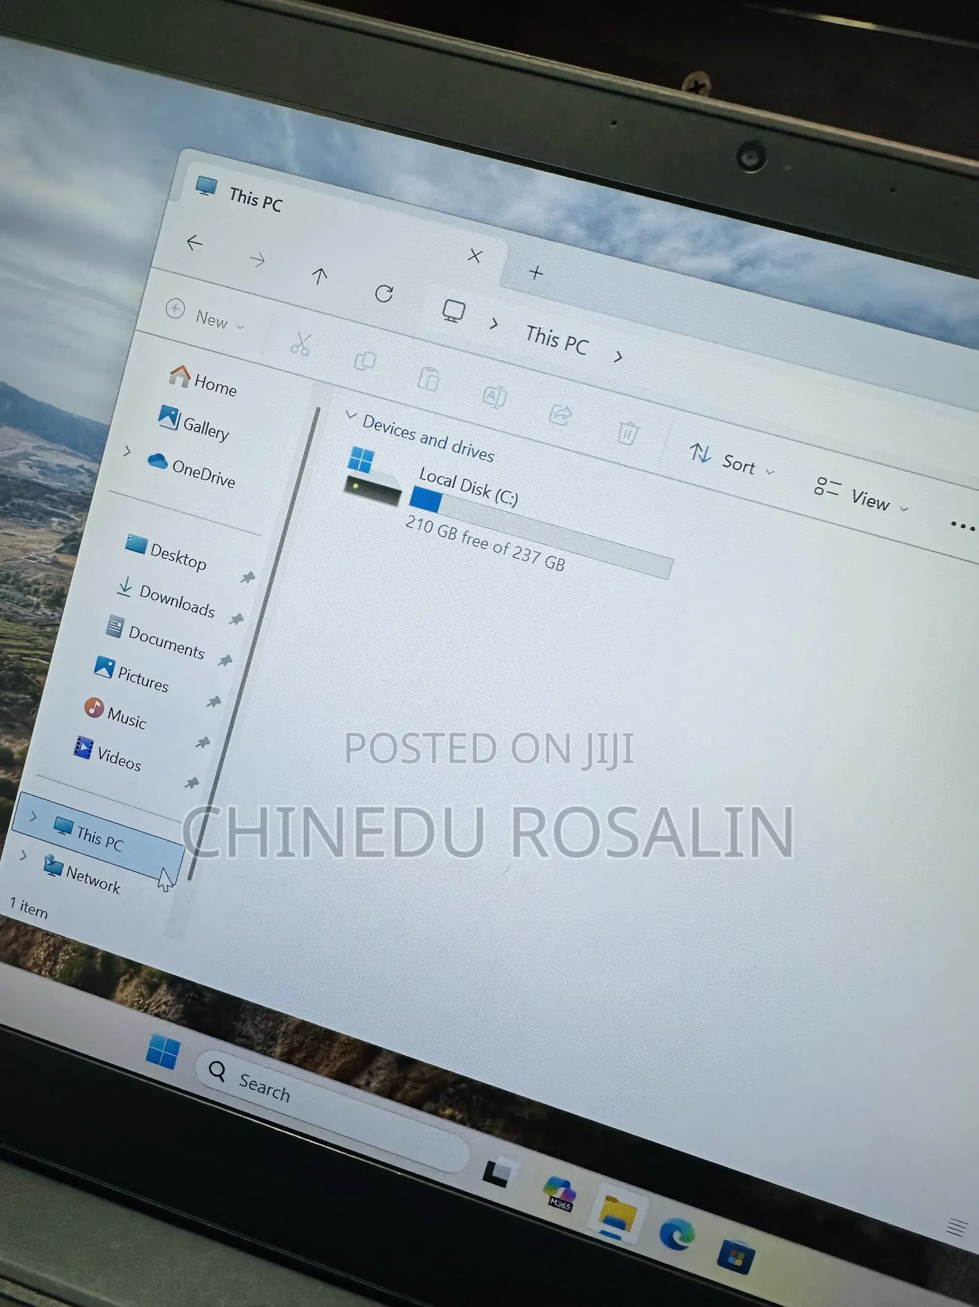Open Windows Start menu
This screenshot has width=979, height=1307.
(163, 1053)
